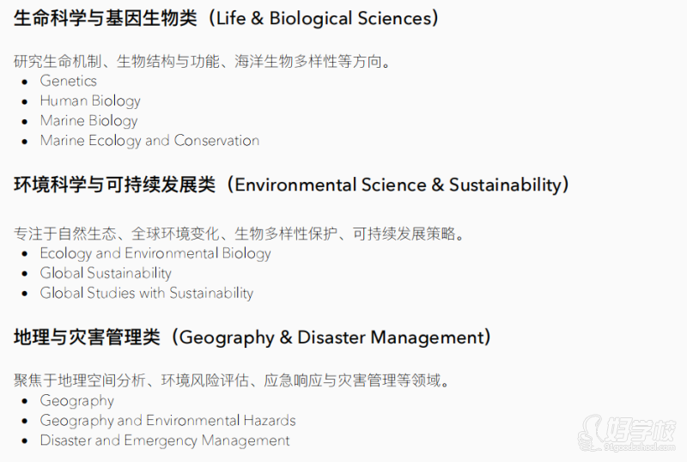Click the description starting with 聚焦于地理空间分析

[x=232, y=380]
